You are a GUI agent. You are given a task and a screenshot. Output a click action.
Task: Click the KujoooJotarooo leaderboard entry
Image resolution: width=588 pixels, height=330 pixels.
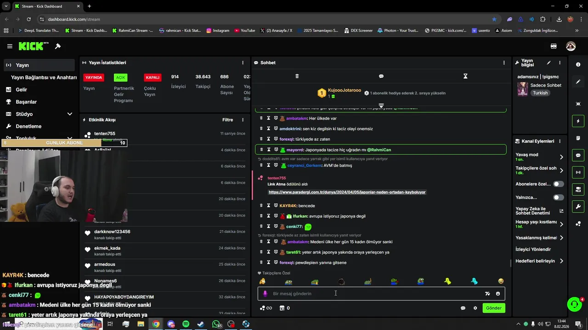tap(339, 93)
